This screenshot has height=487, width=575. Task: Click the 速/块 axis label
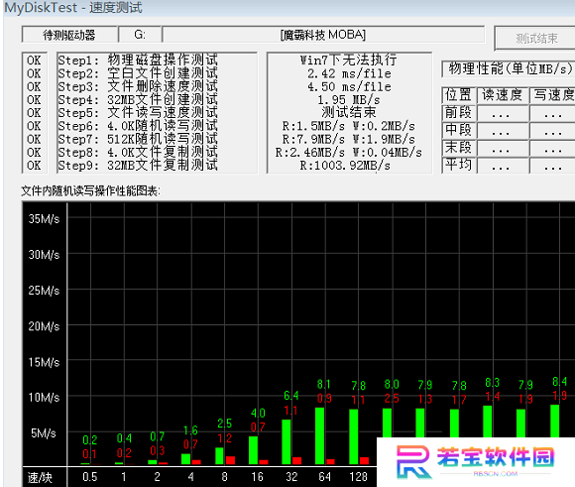tap(41, 477)
